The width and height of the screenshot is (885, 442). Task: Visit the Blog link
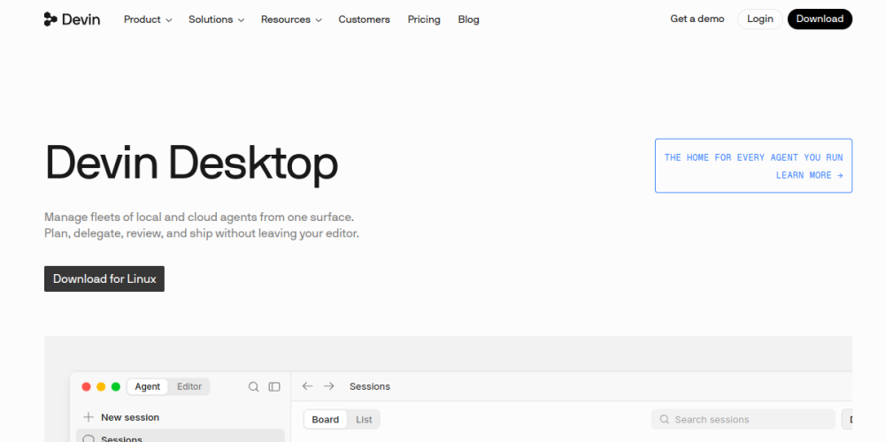coord(468,19)
